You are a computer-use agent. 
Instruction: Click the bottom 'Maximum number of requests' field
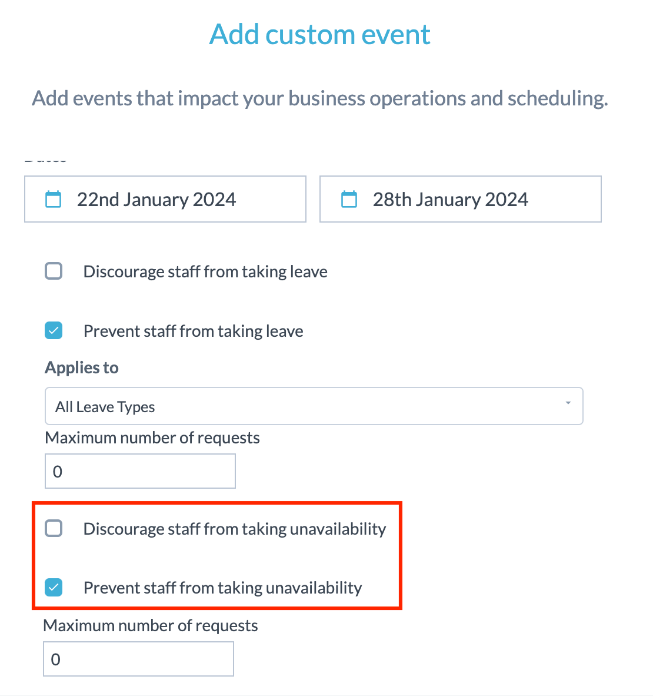click(x=138, y=659)
